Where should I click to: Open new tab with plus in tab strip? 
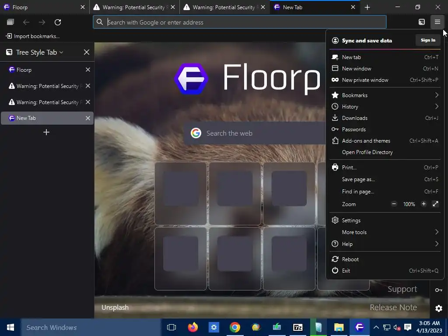point(367,7)
